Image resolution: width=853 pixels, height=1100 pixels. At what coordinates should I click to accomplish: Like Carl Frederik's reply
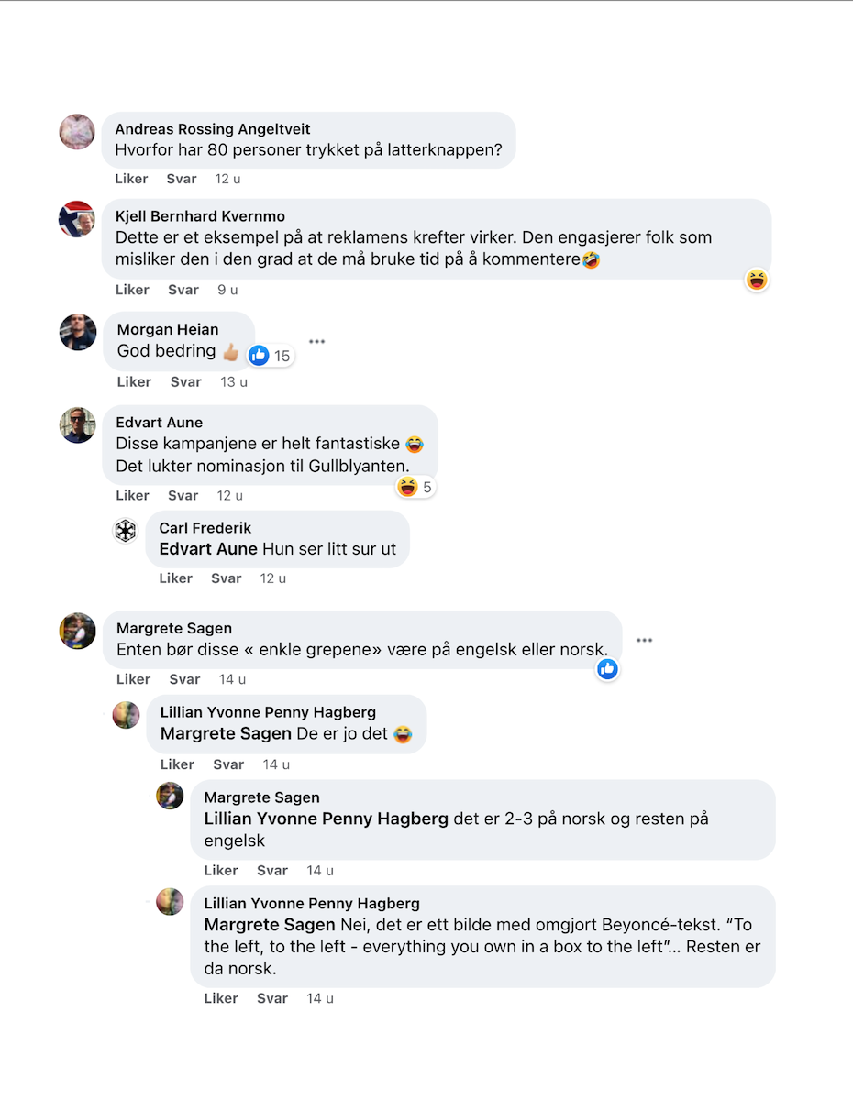[x=176, y=578]
